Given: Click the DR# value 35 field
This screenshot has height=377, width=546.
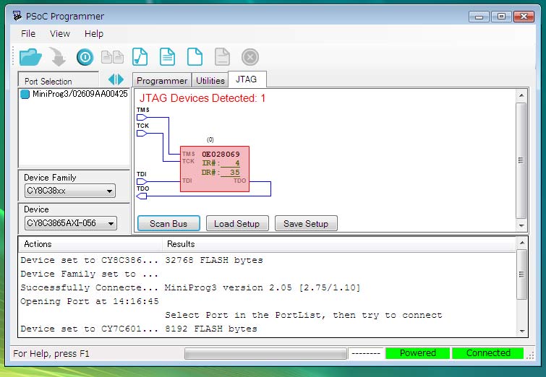Looking at the screenshot, I should 231,173.
